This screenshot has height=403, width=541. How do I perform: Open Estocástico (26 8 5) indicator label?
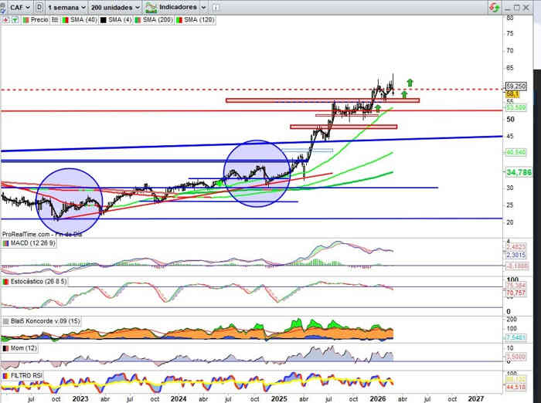coord(36,283)
